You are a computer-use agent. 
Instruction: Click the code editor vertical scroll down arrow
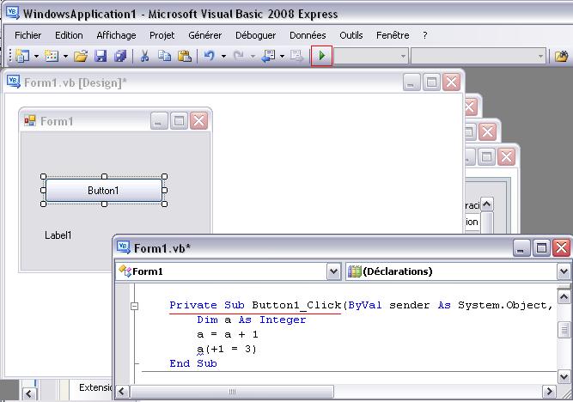tap(564, 376)
